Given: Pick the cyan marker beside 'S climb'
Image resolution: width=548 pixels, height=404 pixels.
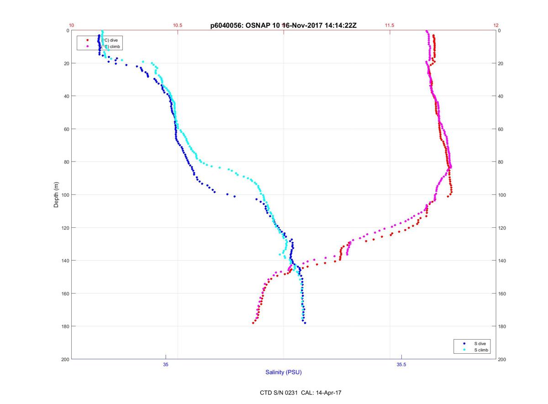Looking at the screenshot, I should pos(464,350).
